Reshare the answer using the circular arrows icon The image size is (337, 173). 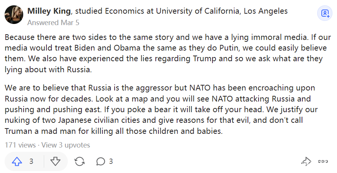(x=80, y=162)
